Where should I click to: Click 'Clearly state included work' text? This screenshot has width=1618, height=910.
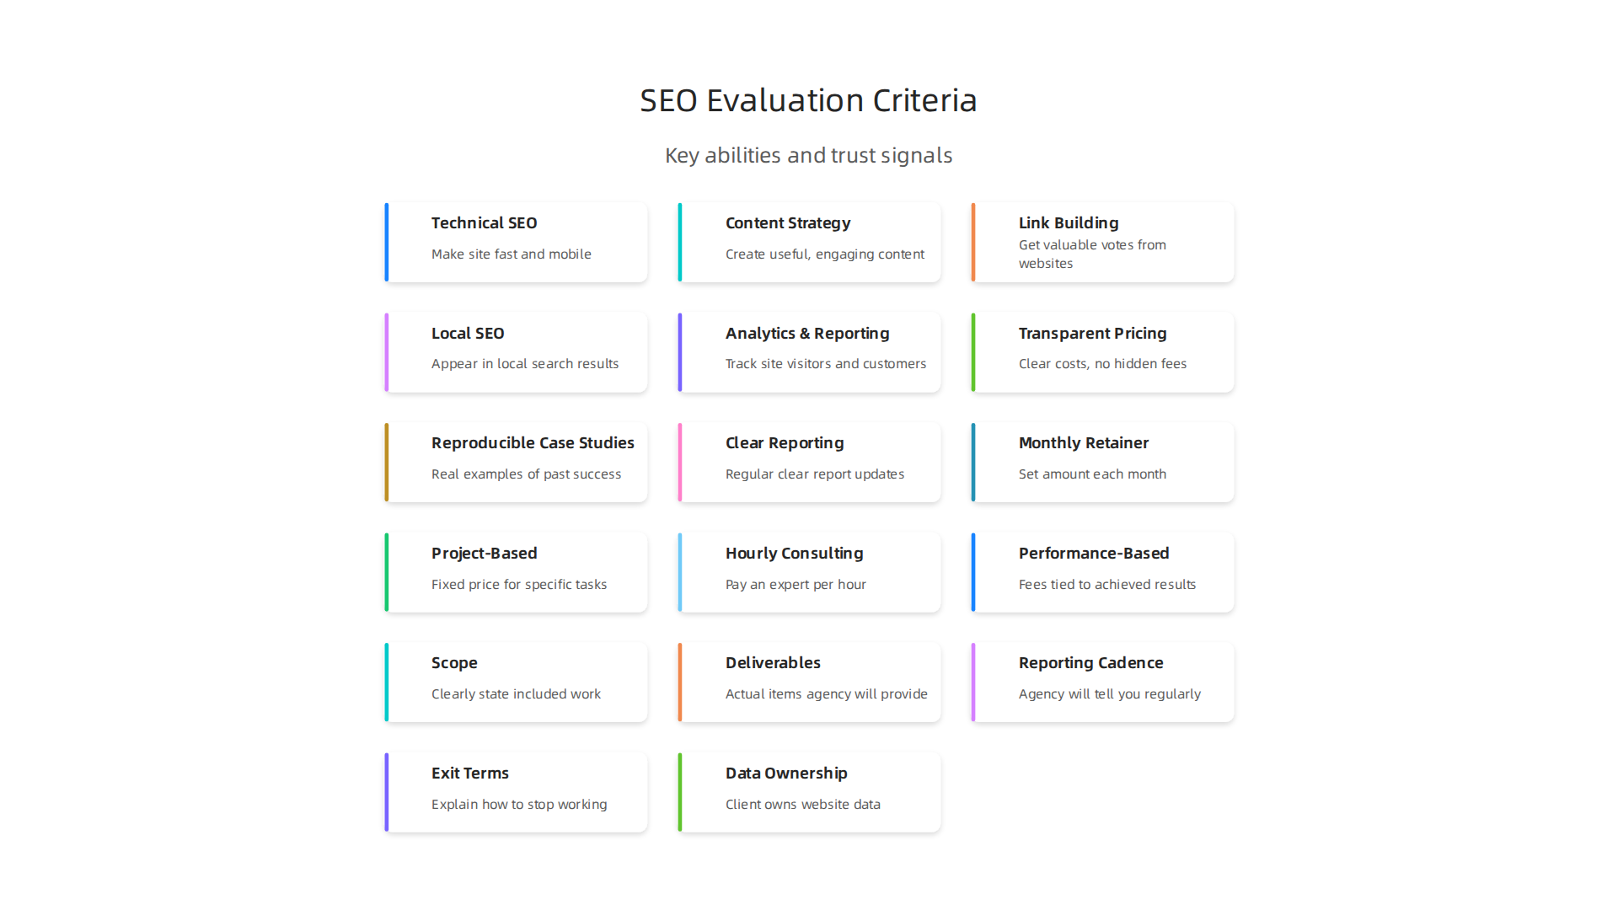(x=516, y=694)
